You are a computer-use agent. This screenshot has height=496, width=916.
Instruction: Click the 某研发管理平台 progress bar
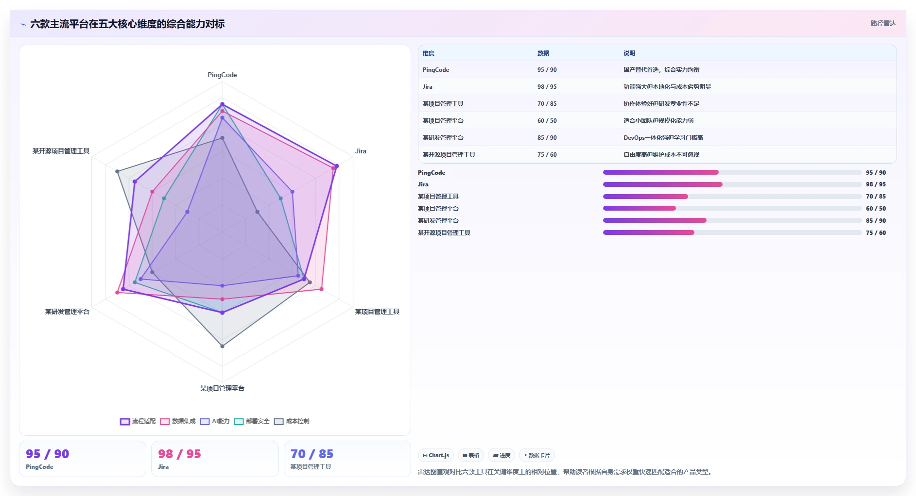732,220
